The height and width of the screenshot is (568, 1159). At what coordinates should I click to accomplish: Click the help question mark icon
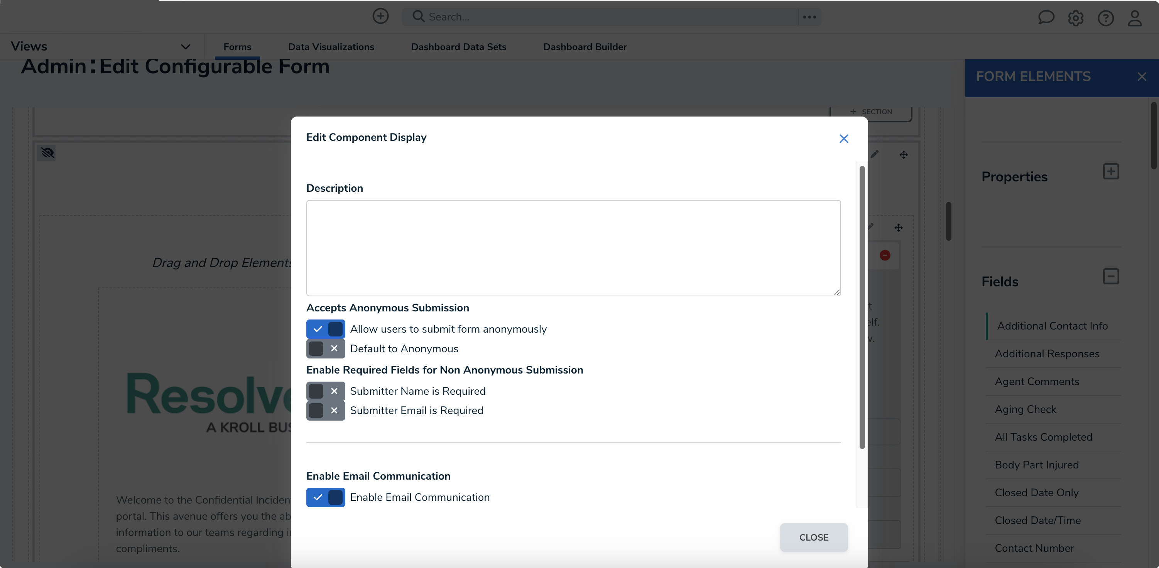coord(1105,18)
